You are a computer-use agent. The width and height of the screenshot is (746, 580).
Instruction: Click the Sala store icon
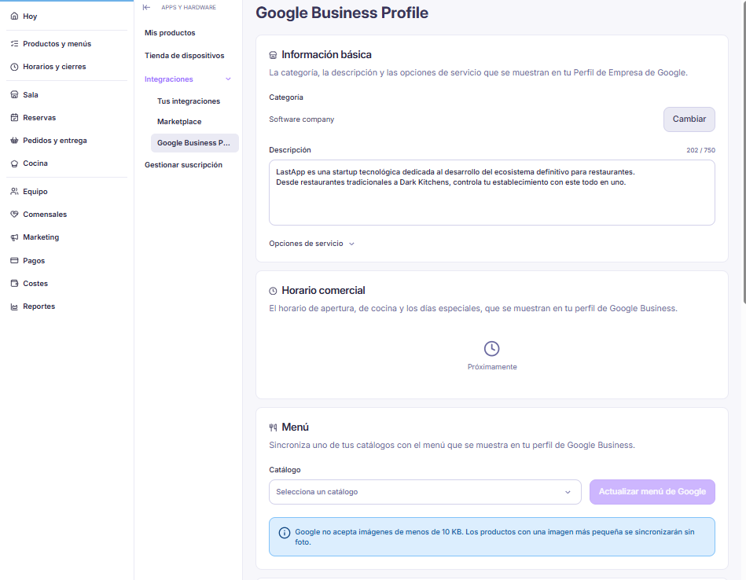tap(14, 94)
